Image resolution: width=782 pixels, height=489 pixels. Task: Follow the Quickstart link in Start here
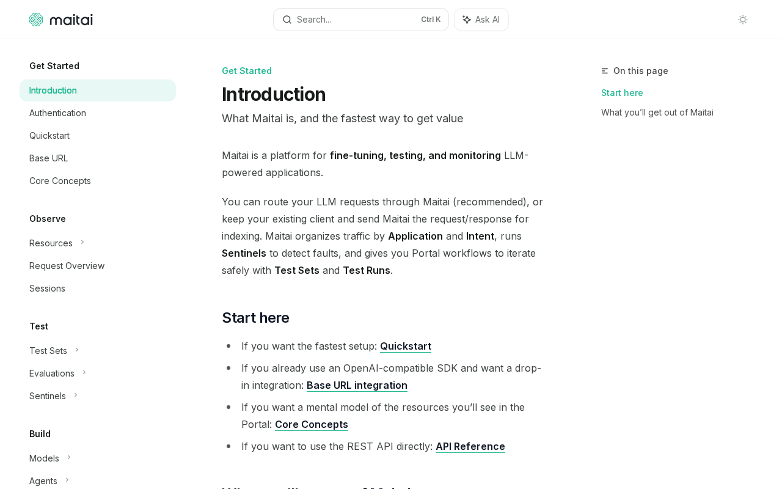(x=406, y=346)
